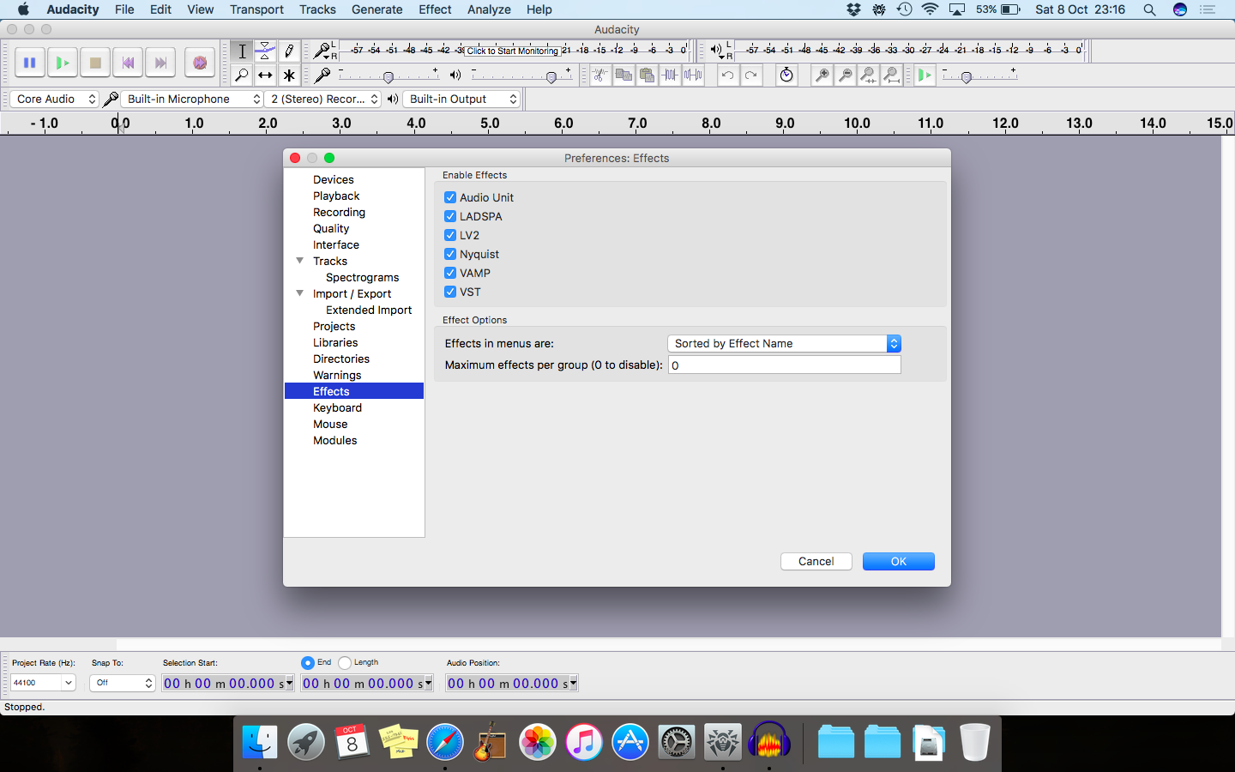Click the recording meter microphone icon
Screen dimensions: 1235x772
322,51
